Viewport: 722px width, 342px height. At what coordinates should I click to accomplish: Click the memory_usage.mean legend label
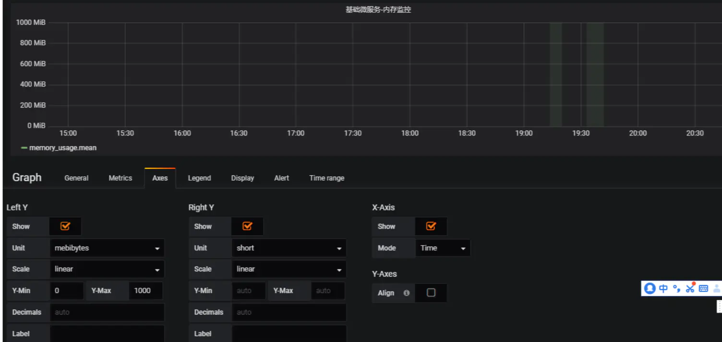pyautogui.click(x=63, y=148)
